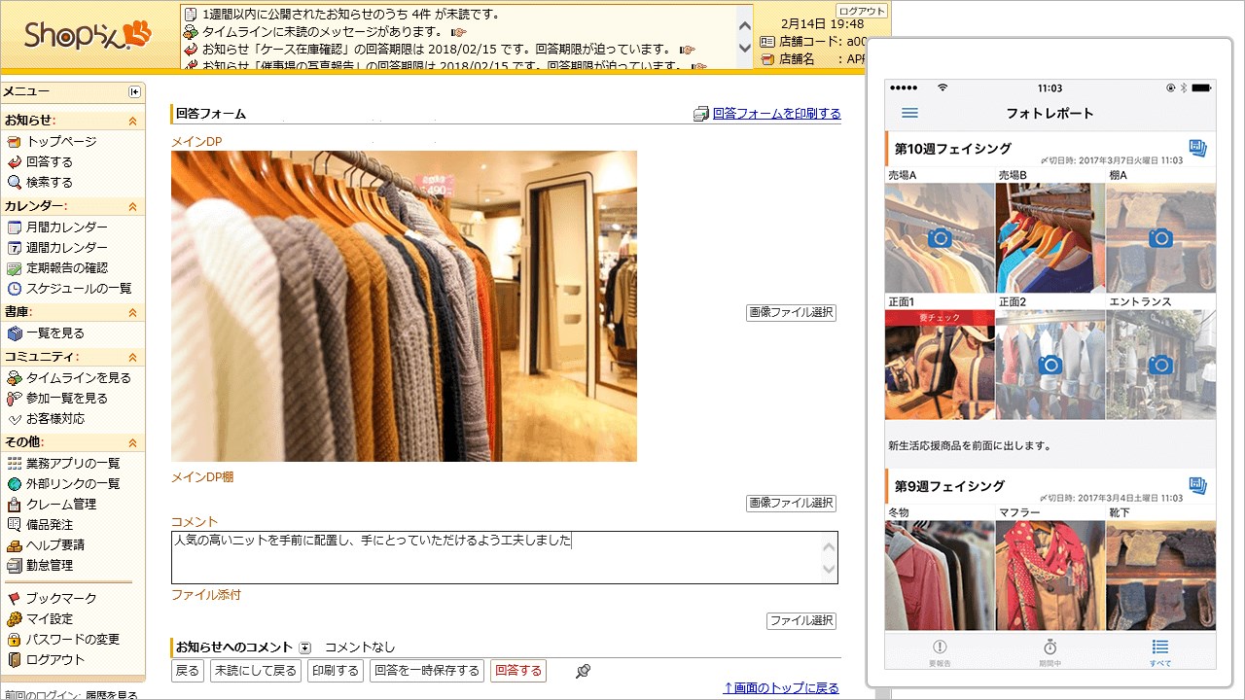Click the notice-area scroll down arrow
The width and height of the screenshot is (1245, 700).
(x=745, y=48)
